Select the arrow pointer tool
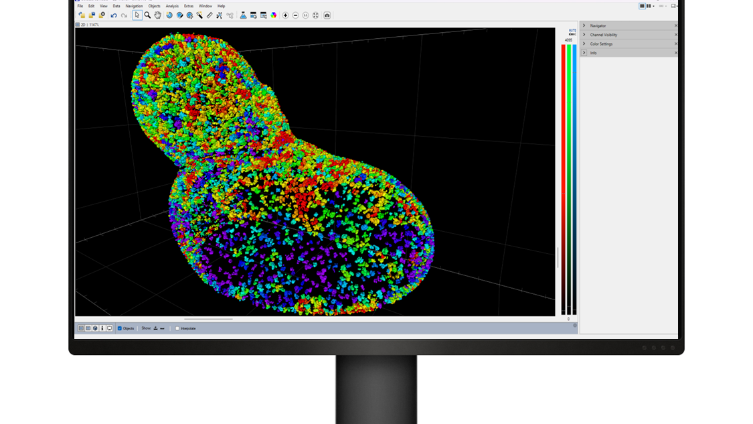 pyautogui.click(x=137, y=15)
